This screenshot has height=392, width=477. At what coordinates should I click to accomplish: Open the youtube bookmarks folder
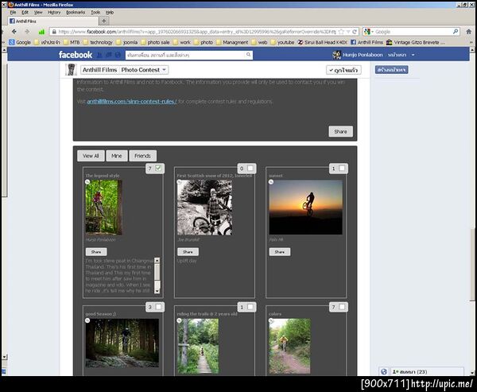point(282,42)
